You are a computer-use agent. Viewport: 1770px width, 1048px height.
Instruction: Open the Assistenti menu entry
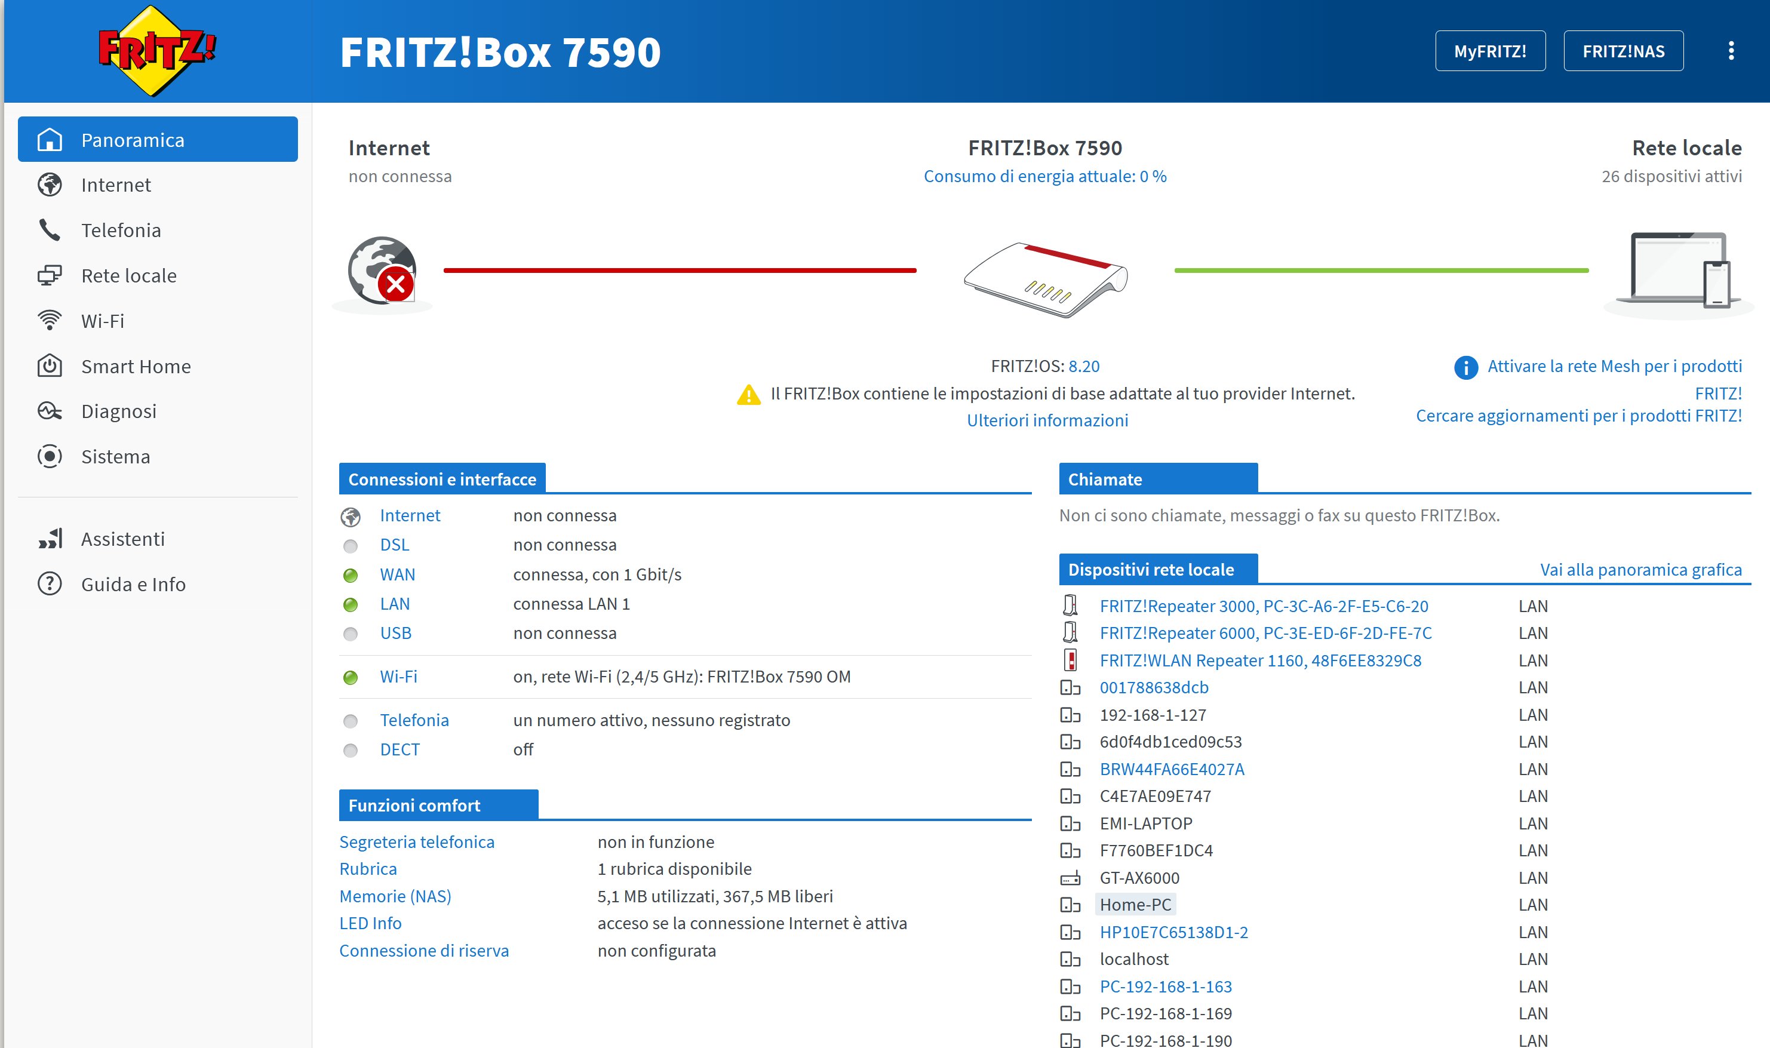(123, 539)
